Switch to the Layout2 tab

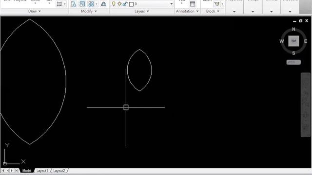(59, 171)
